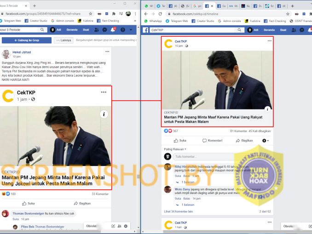Click left window horizontal scrollbar
Viewport: 312px width, 234px height.
click(50, 231)
